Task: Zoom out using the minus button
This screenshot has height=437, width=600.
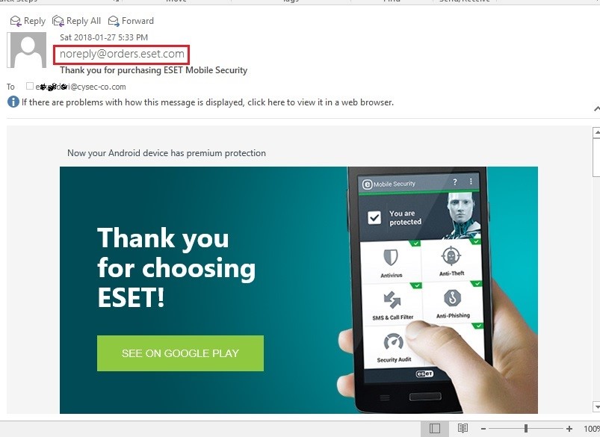Action: pyautogui.click(x=483, y=429)
